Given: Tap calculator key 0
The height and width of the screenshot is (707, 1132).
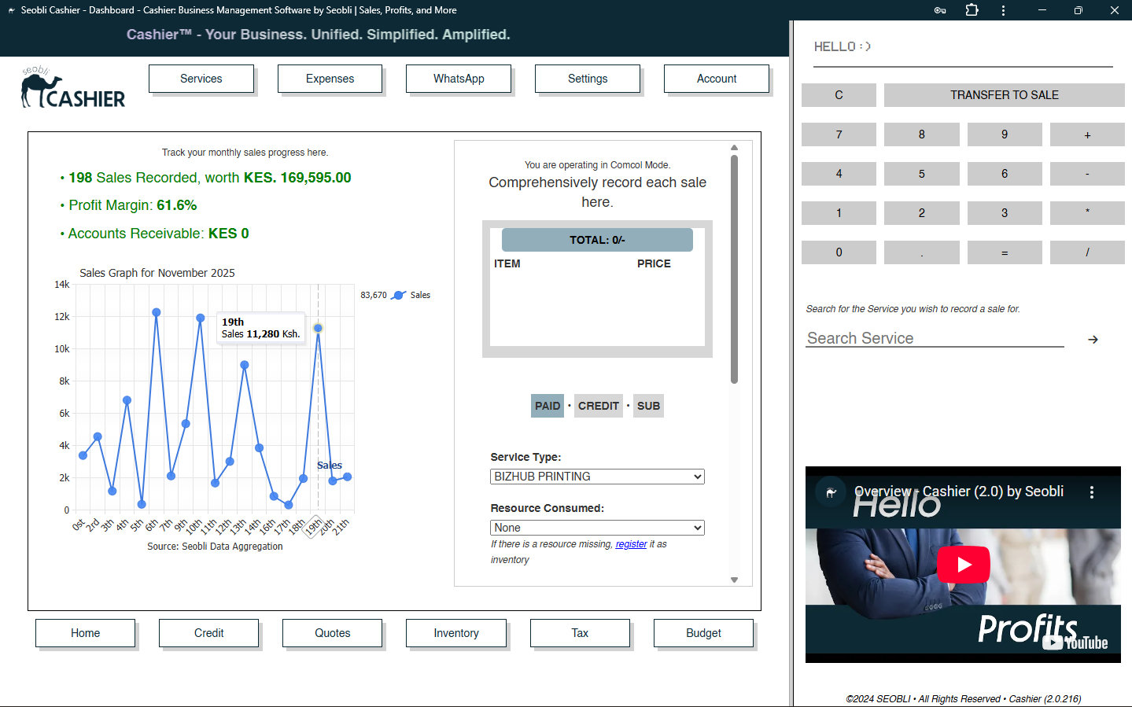Looking at the screenshot, I should pos(839,252).
